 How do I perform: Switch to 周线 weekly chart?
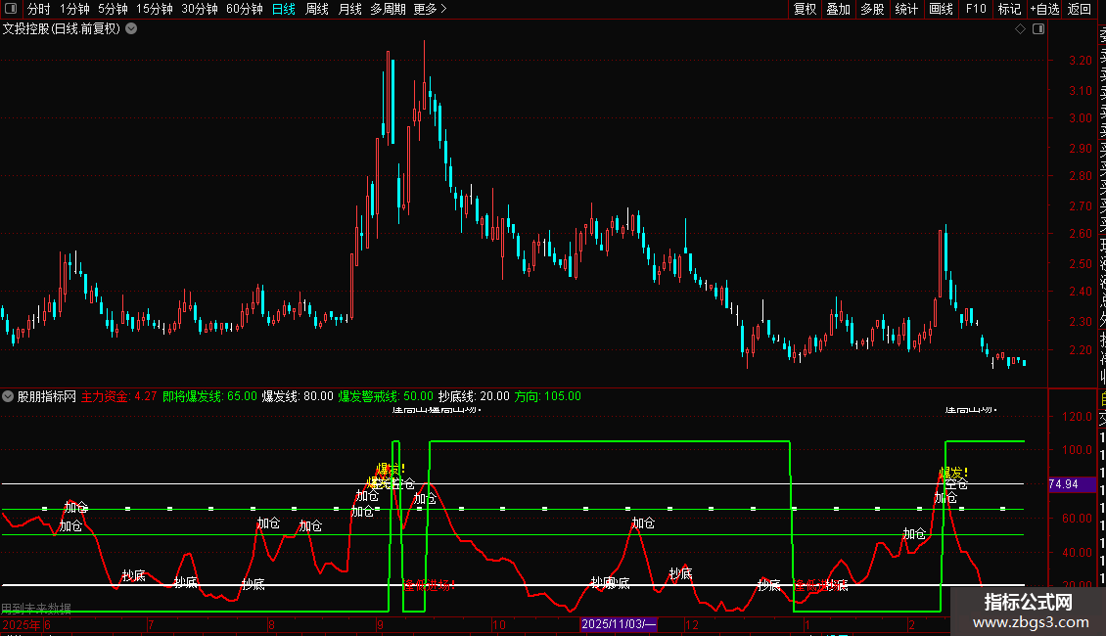(317, 9)
